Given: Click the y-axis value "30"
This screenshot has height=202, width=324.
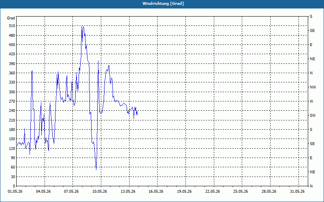Looking at the screenshot, I should (13, 177).
